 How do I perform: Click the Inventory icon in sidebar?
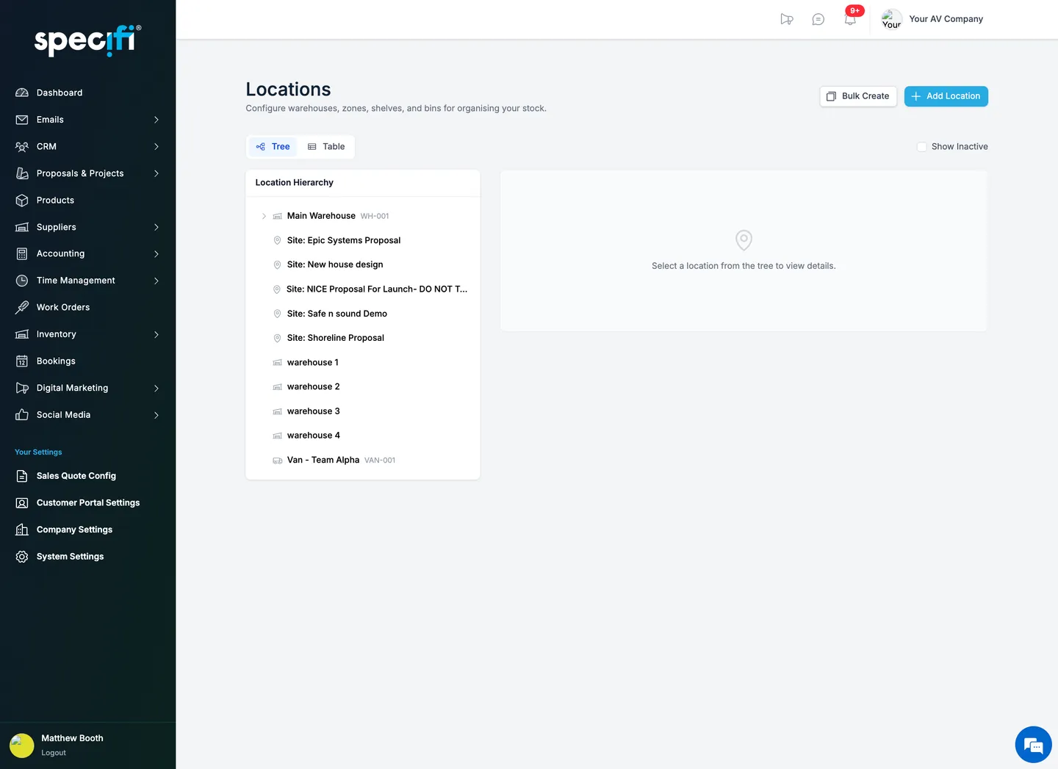(22, 334)
